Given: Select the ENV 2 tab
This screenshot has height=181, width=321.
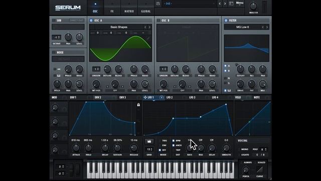Looking at the screenshot, I should (x=98, y=98).
